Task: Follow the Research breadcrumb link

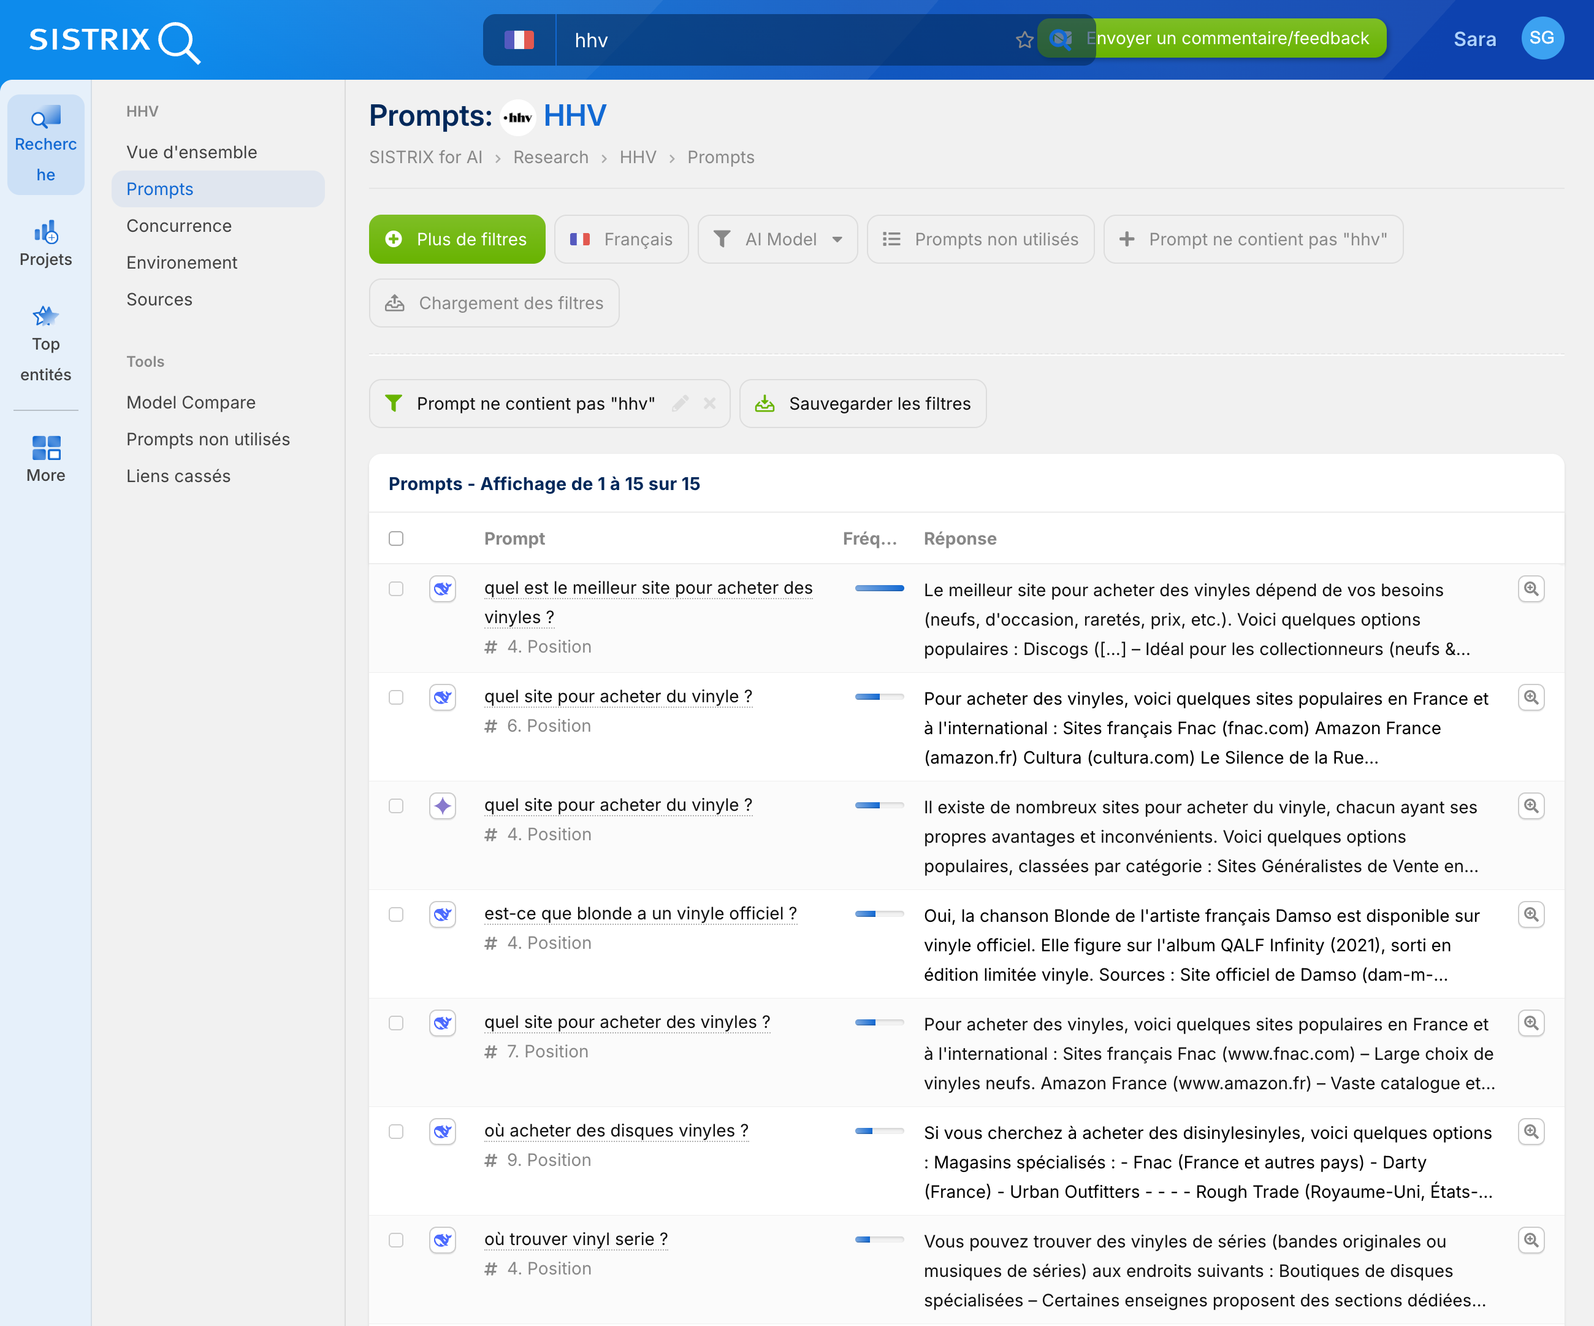Action: tap(551, 157)
